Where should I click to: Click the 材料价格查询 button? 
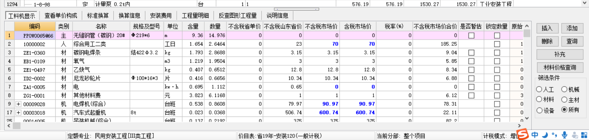pyautogui.click(x=560, y=67)
